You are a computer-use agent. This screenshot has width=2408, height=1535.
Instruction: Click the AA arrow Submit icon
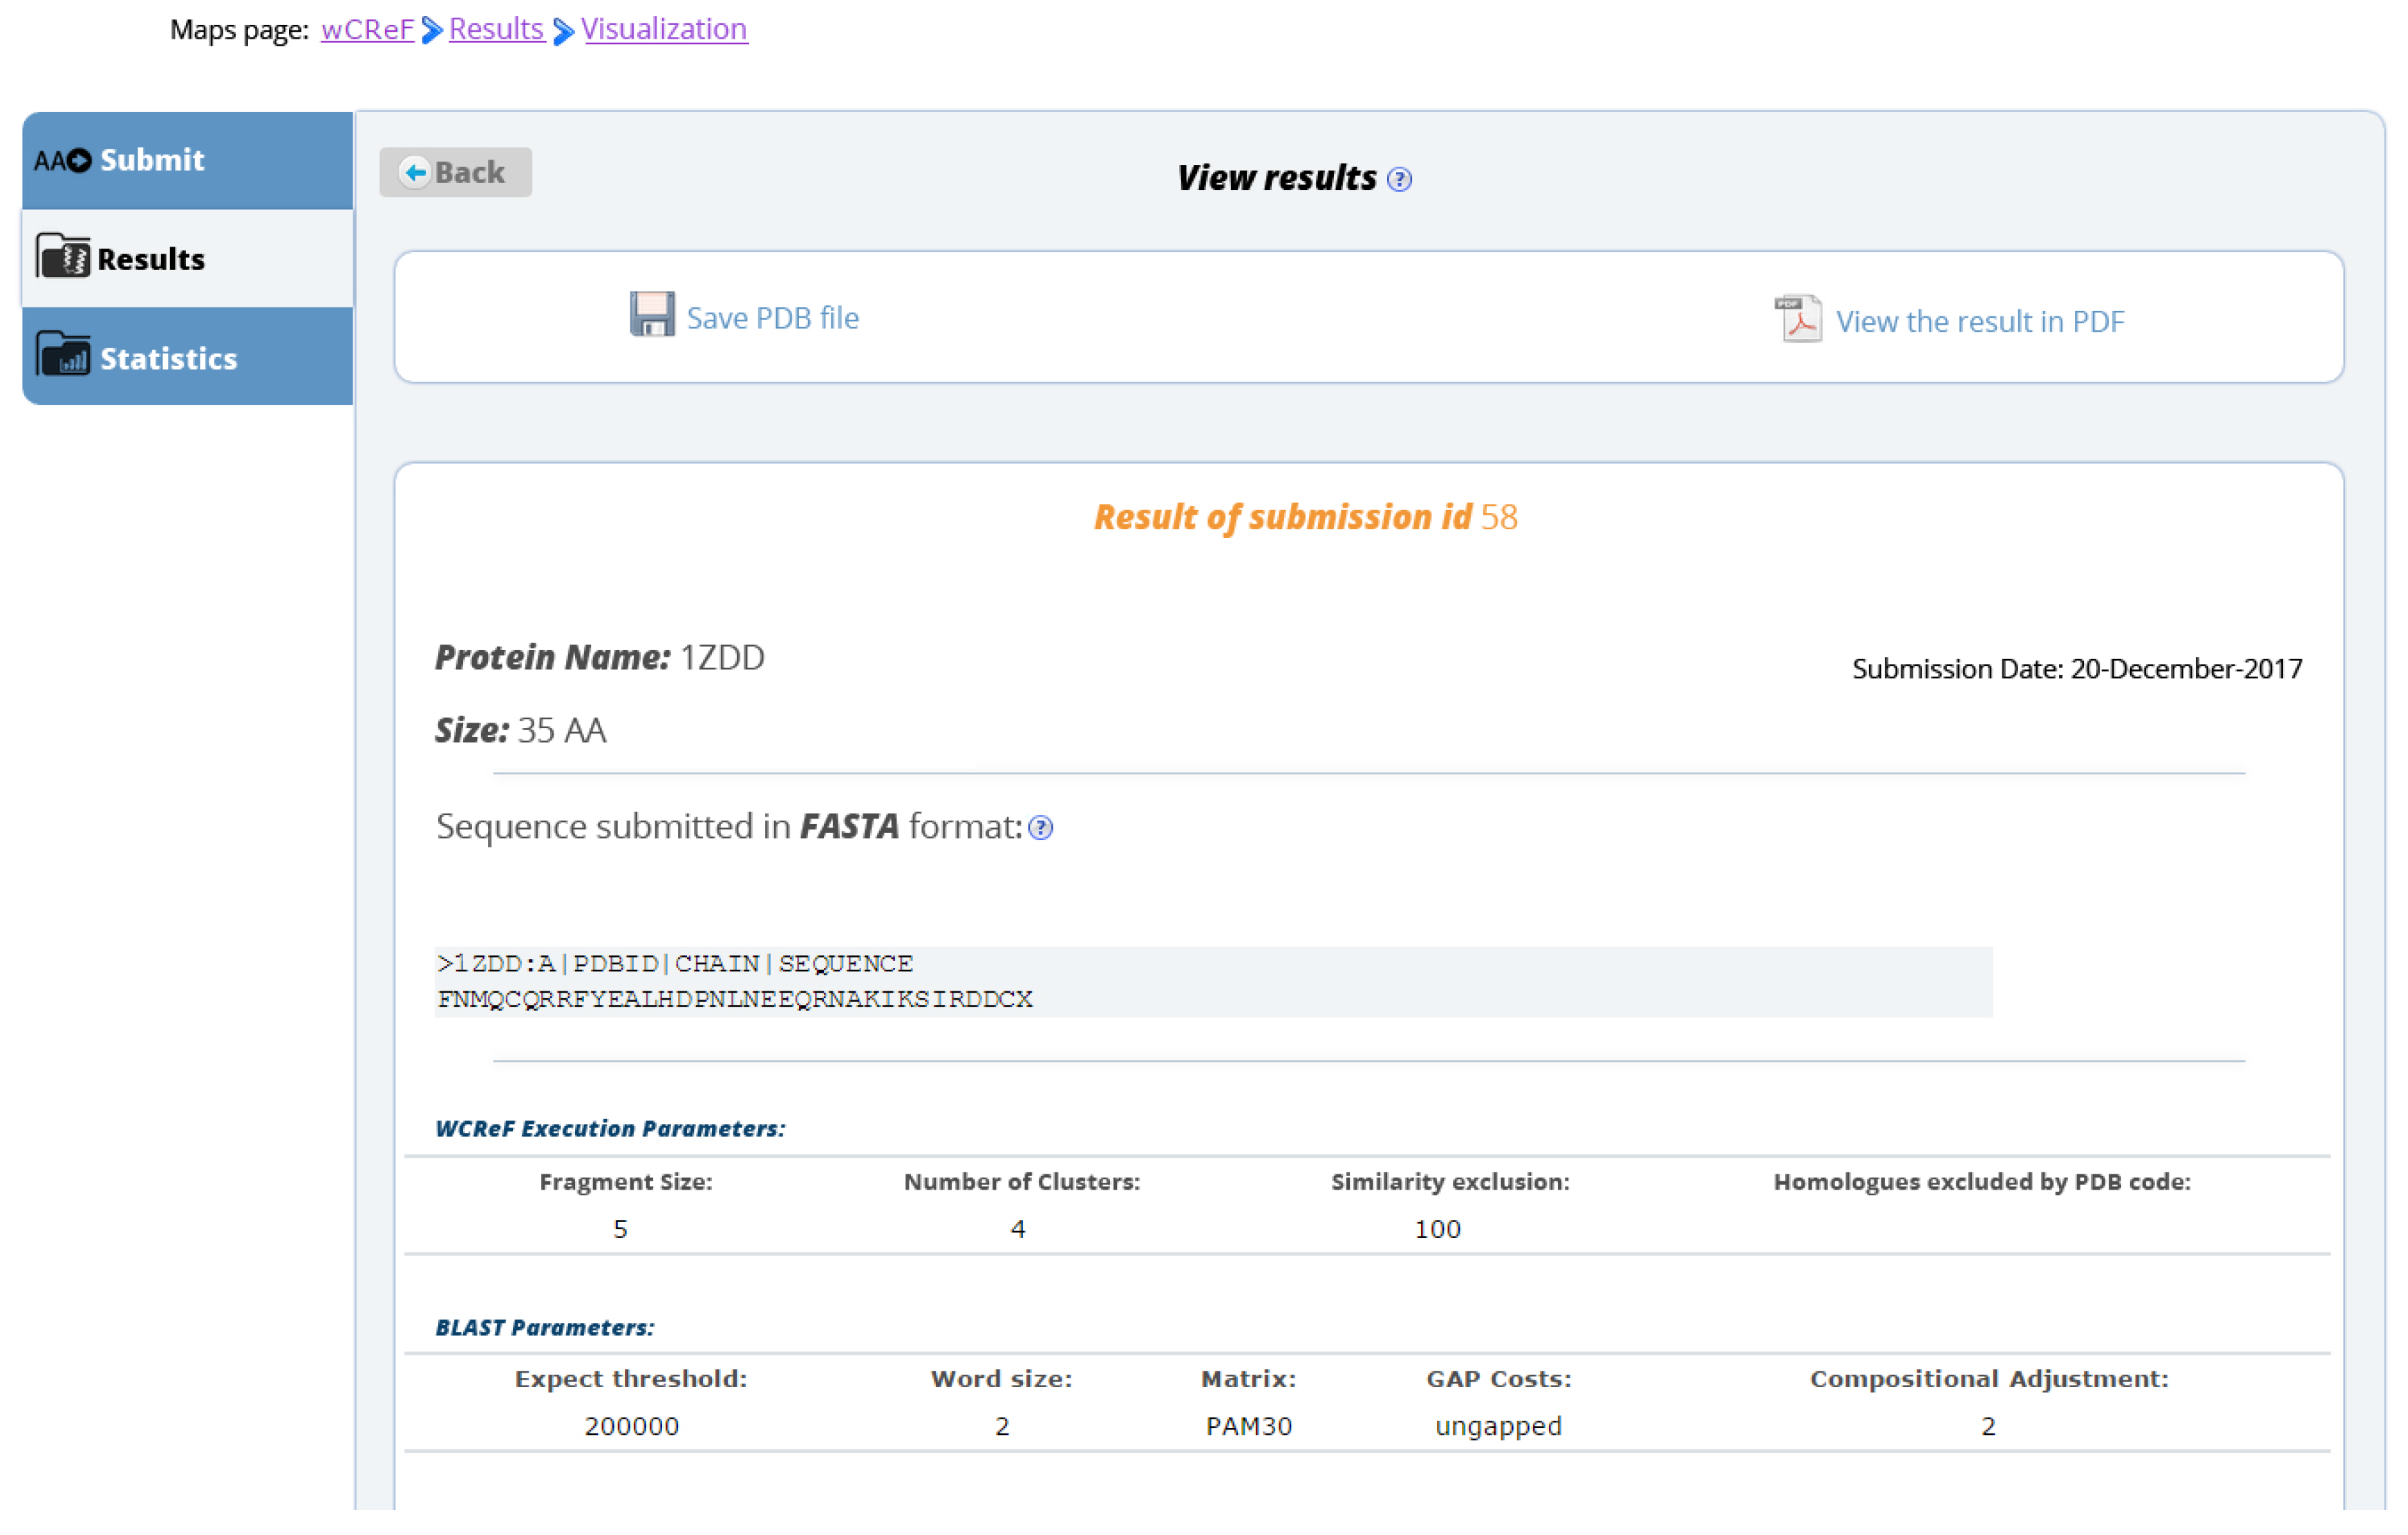tap(62, 161)
